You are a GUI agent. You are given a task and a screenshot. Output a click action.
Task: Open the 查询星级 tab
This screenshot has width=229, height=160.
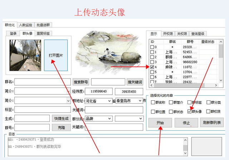click(x=198, y=34)
